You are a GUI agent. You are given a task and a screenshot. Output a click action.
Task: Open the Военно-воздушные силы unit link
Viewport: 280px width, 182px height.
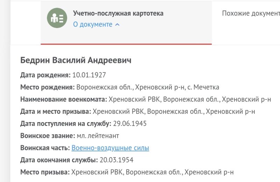(x=110, y=148)
